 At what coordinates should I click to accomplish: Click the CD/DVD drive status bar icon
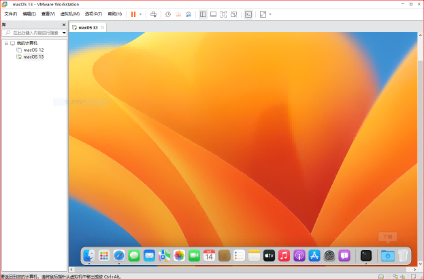pos(389,277)
